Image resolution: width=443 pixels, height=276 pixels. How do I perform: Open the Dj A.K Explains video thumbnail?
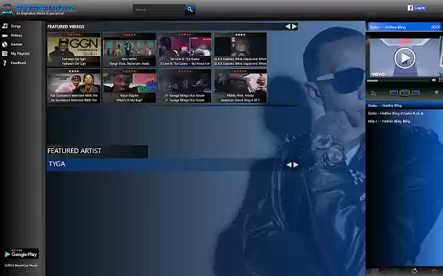(240, 49)
